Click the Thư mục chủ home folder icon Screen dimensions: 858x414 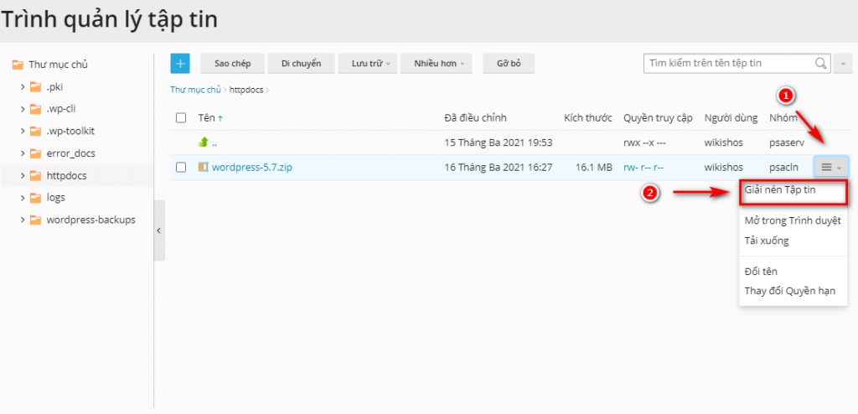click(x=17, y=65)
